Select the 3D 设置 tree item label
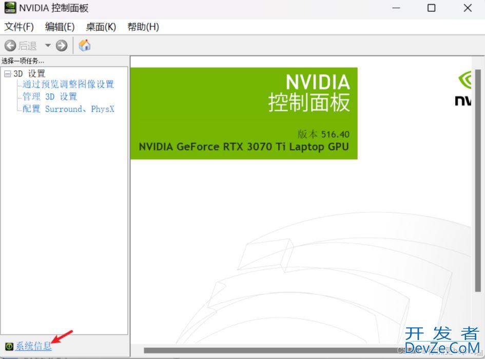Screen dimensions: 485x359 29,73
